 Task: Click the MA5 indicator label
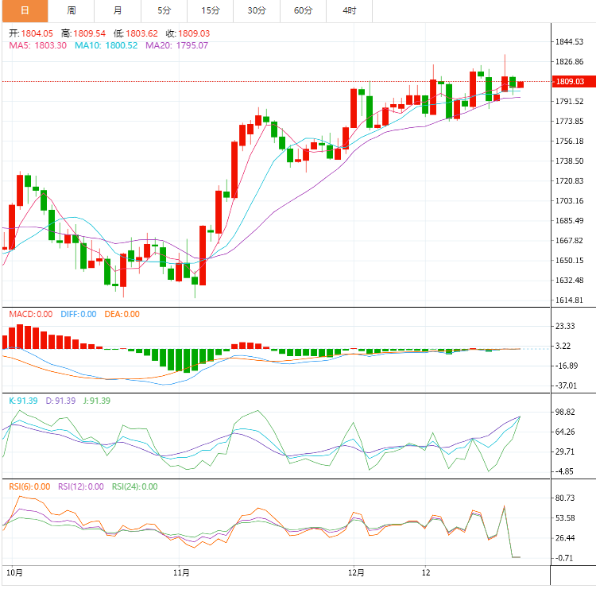pos(37,45)
